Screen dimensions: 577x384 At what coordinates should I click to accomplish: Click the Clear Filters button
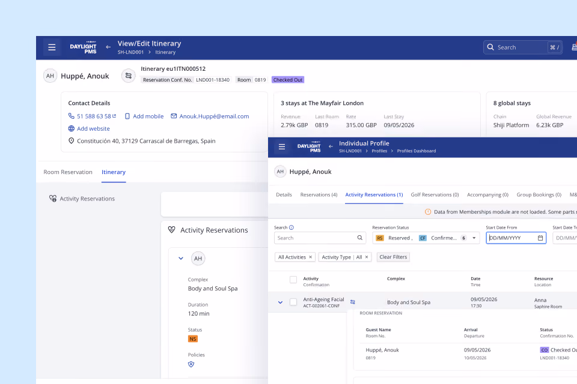[393, 257]
